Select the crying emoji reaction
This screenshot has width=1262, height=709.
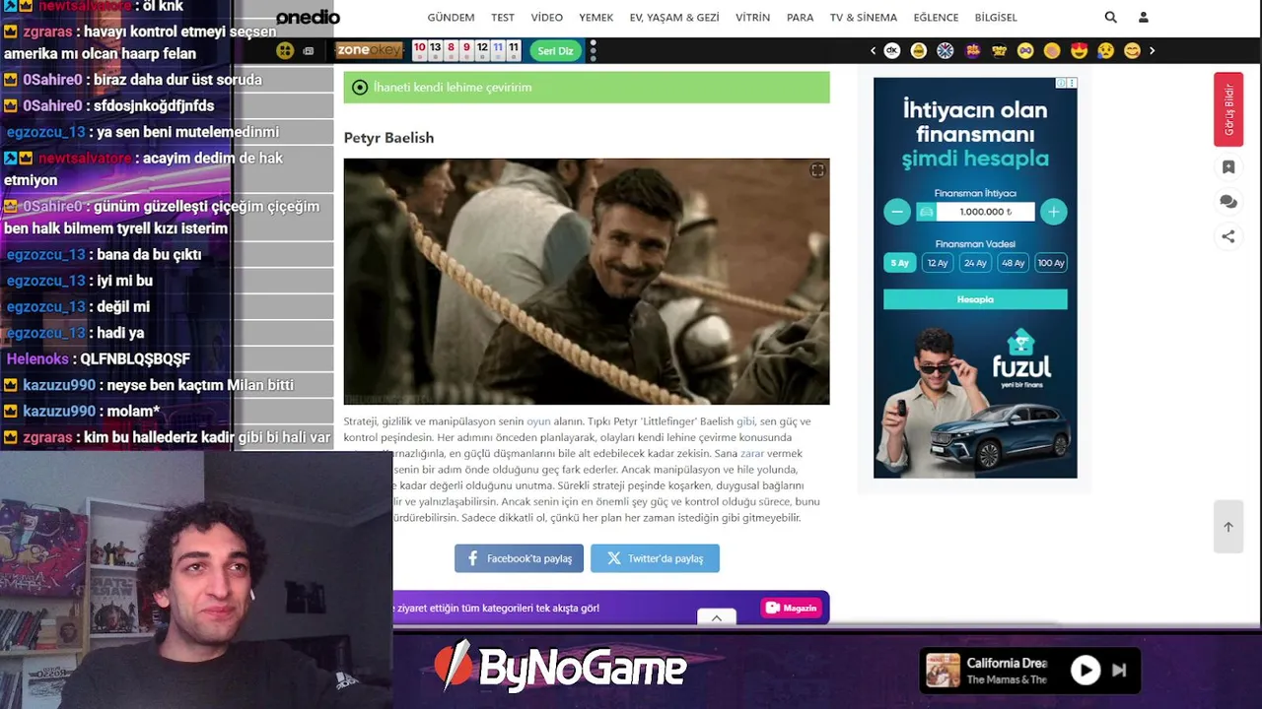(1105, 50)
